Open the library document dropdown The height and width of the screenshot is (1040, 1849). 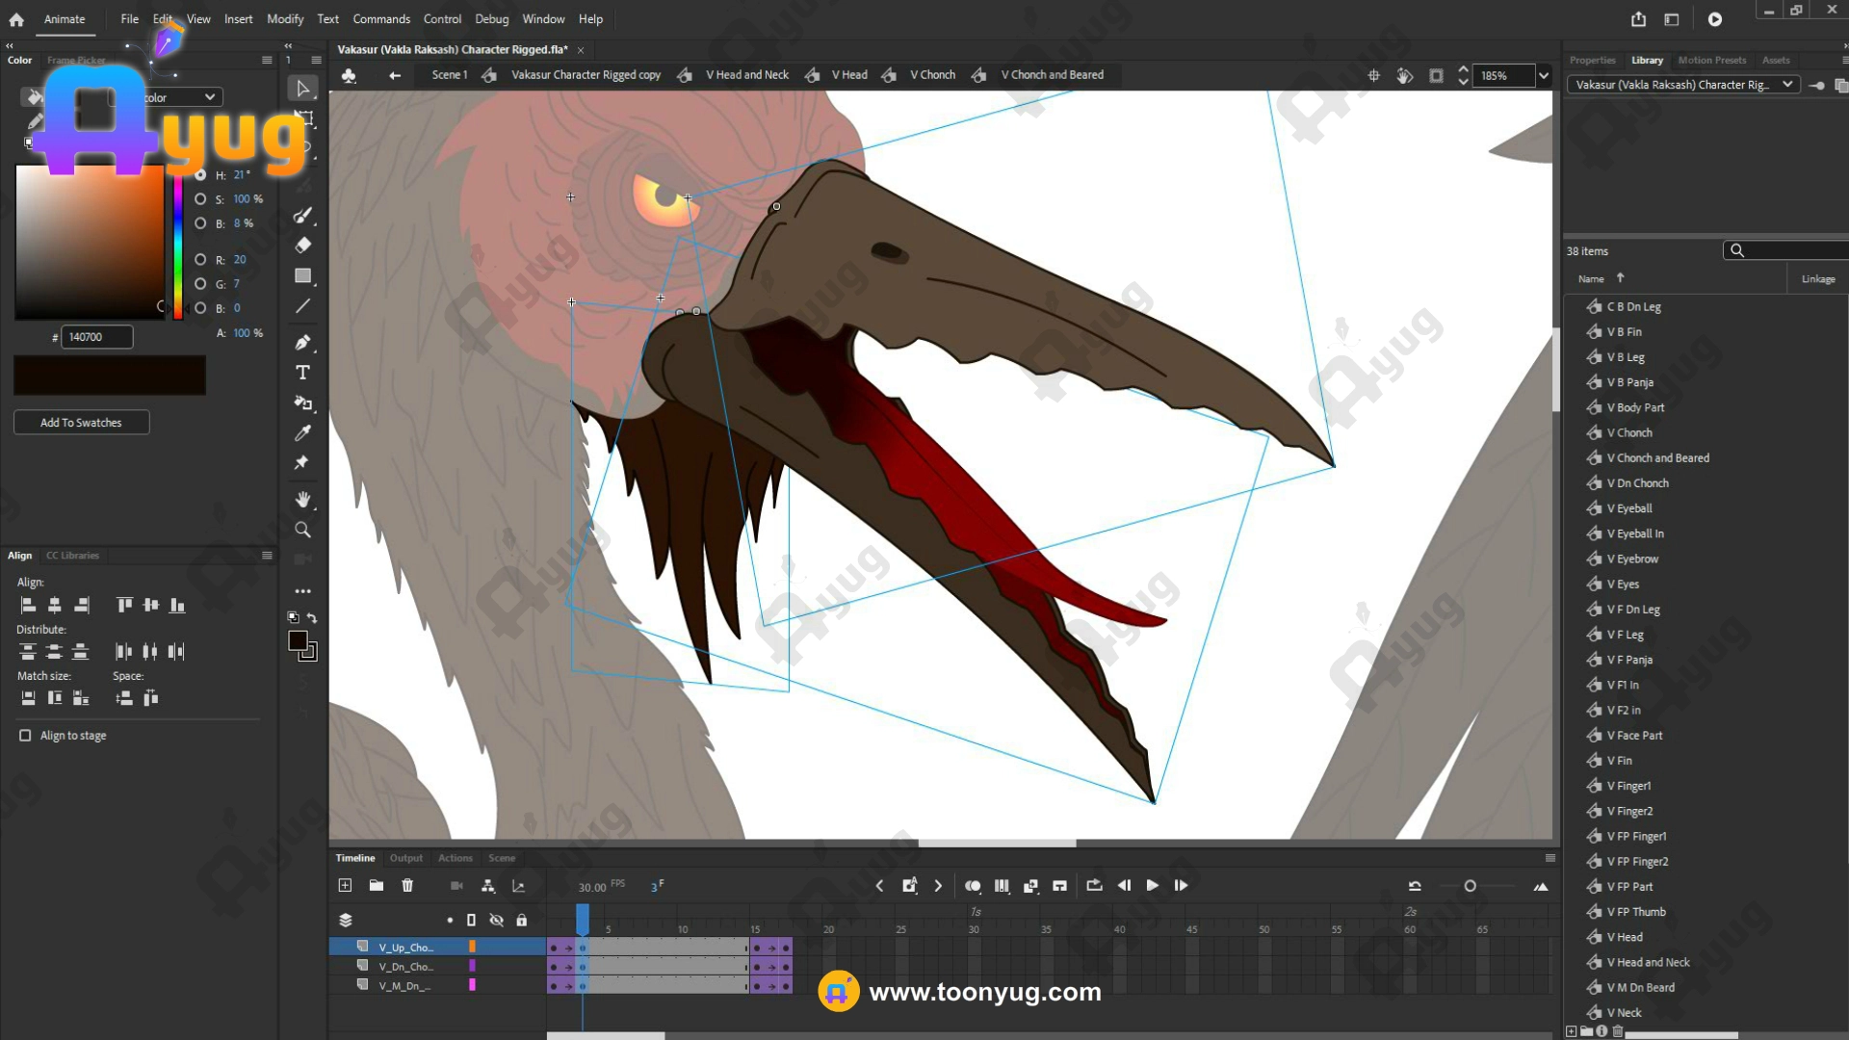pos(1787,85)
